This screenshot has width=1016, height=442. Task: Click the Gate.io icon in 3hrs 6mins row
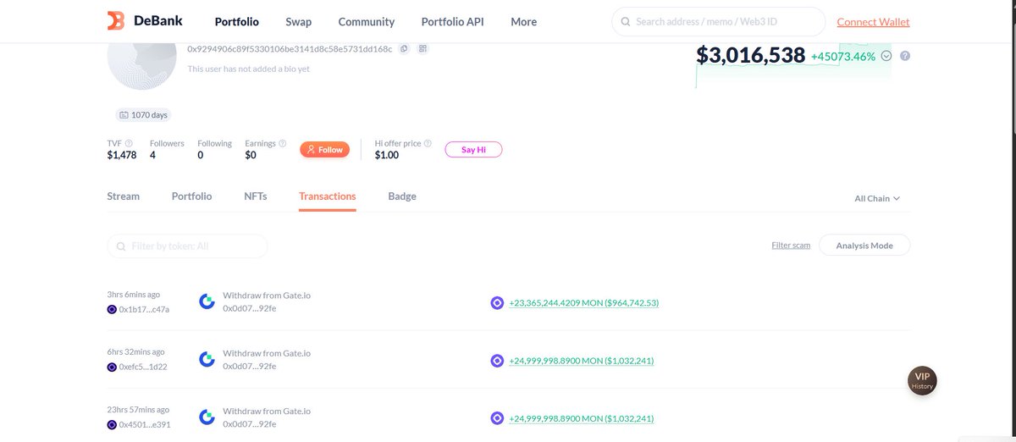[207, 301]
